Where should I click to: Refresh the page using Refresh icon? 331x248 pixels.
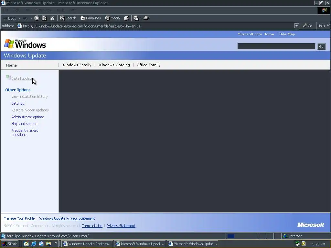44,18
